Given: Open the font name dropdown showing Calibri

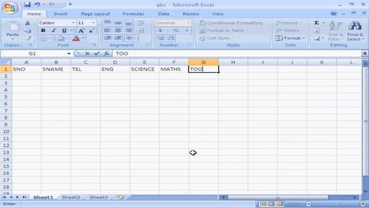Looking at the screenshot, I should tap(73, 23).
